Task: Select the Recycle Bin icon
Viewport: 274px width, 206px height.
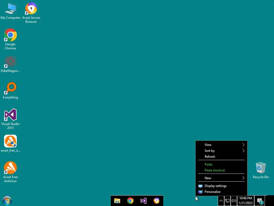Action: [x=261, y=170]
